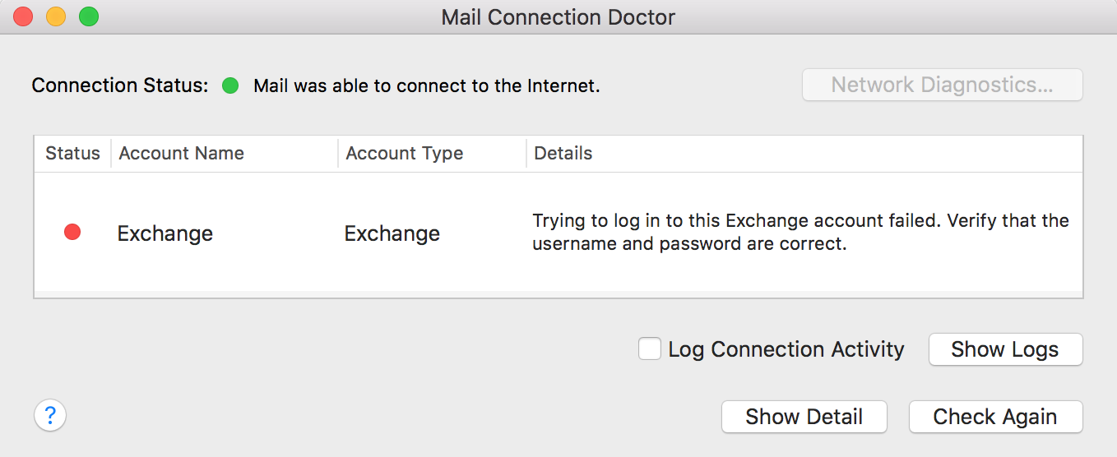Screen dimensions: 1117x457
Task: Select the Exchange account row name
Action: (165, 233)
